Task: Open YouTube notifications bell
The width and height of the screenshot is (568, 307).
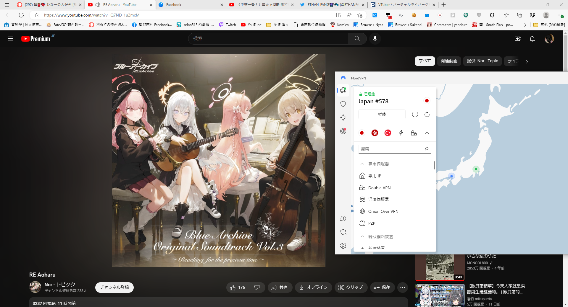Action: (532, 39)
